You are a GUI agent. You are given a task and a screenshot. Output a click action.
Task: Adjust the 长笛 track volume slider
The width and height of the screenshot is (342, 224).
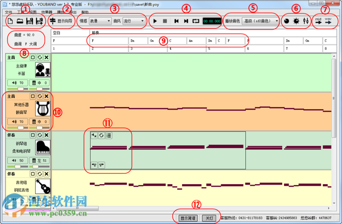18,89
